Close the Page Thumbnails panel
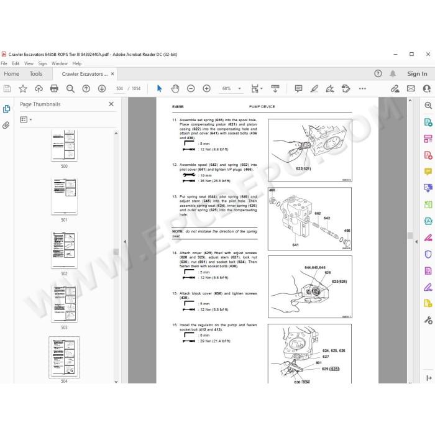 pos(111,104)
